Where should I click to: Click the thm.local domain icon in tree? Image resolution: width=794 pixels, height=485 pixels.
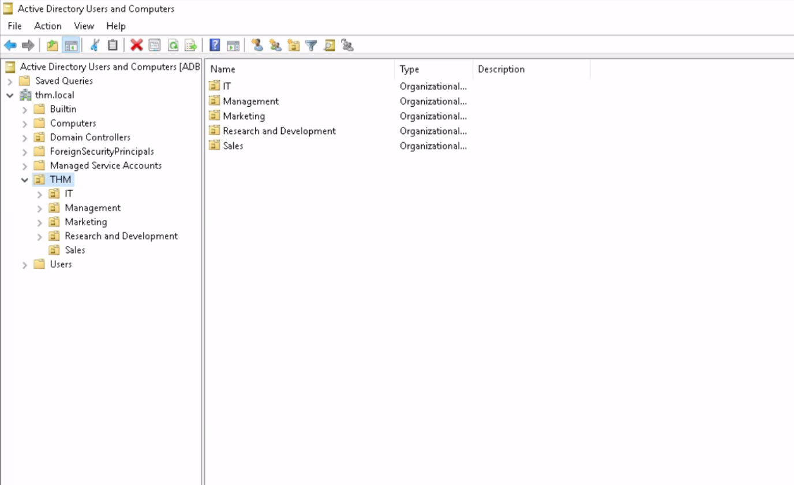[x=25, y=95]
